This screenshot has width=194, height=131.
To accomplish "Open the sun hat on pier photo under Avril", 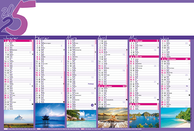I will pyautogui.click(x=113, y=118).
